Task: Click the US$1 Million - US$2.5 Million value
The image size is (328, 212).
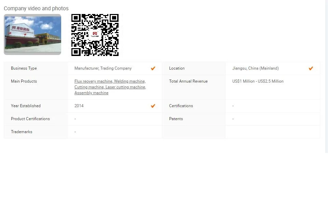Action: 258,81
